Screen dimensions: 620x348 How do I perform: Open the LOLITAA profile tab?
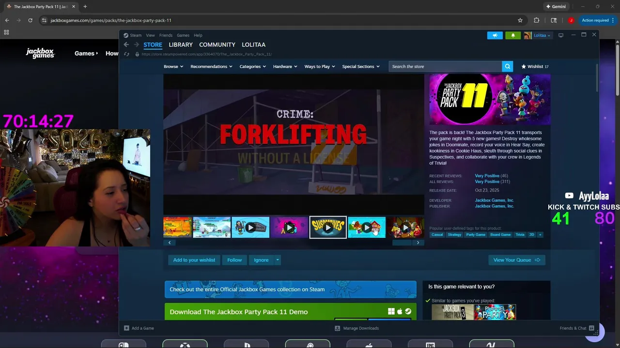(253, 44)
